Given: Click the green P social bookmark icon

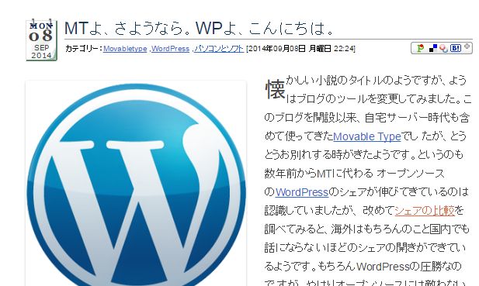Looking at the screenshot, I should [x=421, y=48].
